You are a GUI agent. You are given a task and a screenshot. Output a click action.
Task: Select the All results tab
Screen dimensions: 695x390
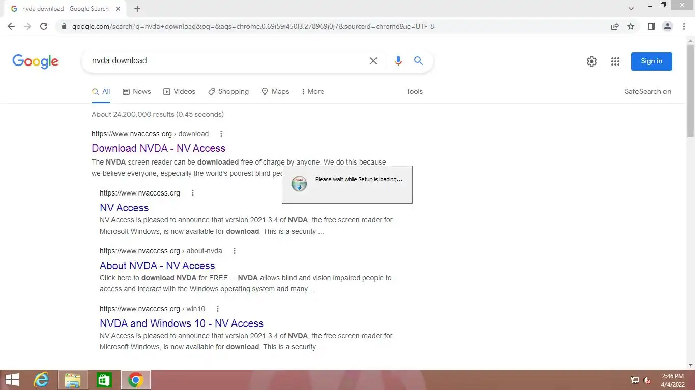(101, 92)
